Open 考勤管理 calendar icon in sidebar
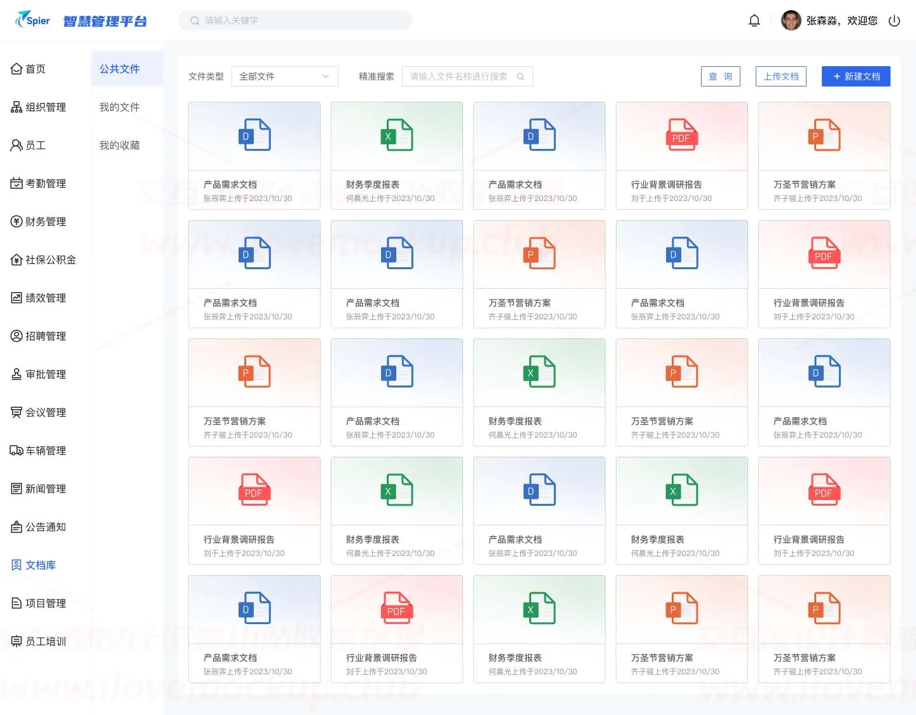 click(17, 183)
